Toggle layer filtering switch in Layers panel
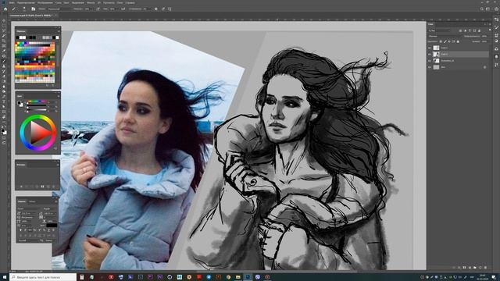 click(x=490, y=30)
